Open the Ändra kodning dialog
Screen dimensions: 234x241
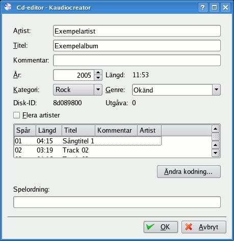click(x=189, y=171)
